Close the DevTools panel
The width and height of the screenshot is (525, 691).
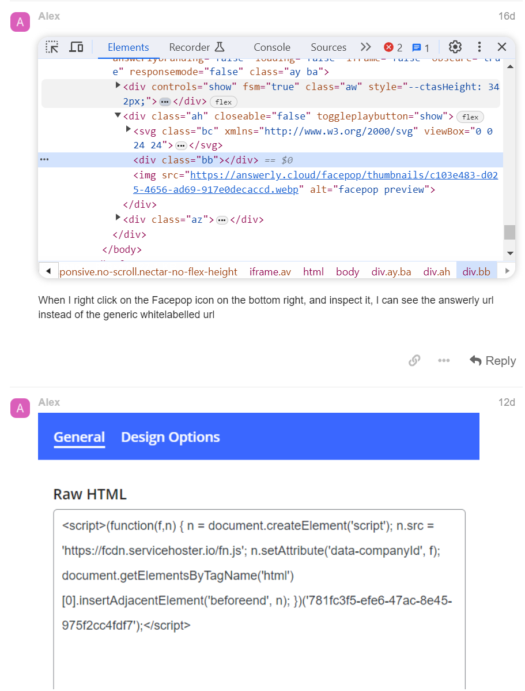(x=502, y=47)
